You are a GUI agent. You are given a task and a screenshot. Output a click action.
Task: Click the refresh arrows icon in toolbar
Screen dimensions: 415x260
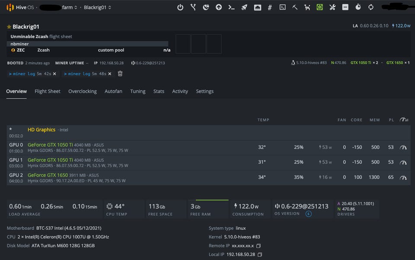[371, 7]
